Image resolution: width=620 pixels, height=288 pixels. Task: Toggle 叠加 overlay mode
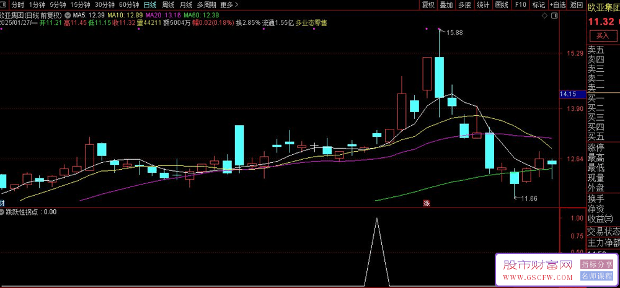[x=446, y=5]
